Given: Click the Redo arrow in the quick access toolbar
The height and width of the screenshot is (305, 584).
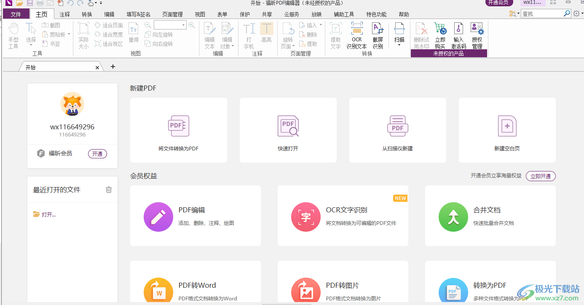Looking at the screenshot, I should (80, 3).
